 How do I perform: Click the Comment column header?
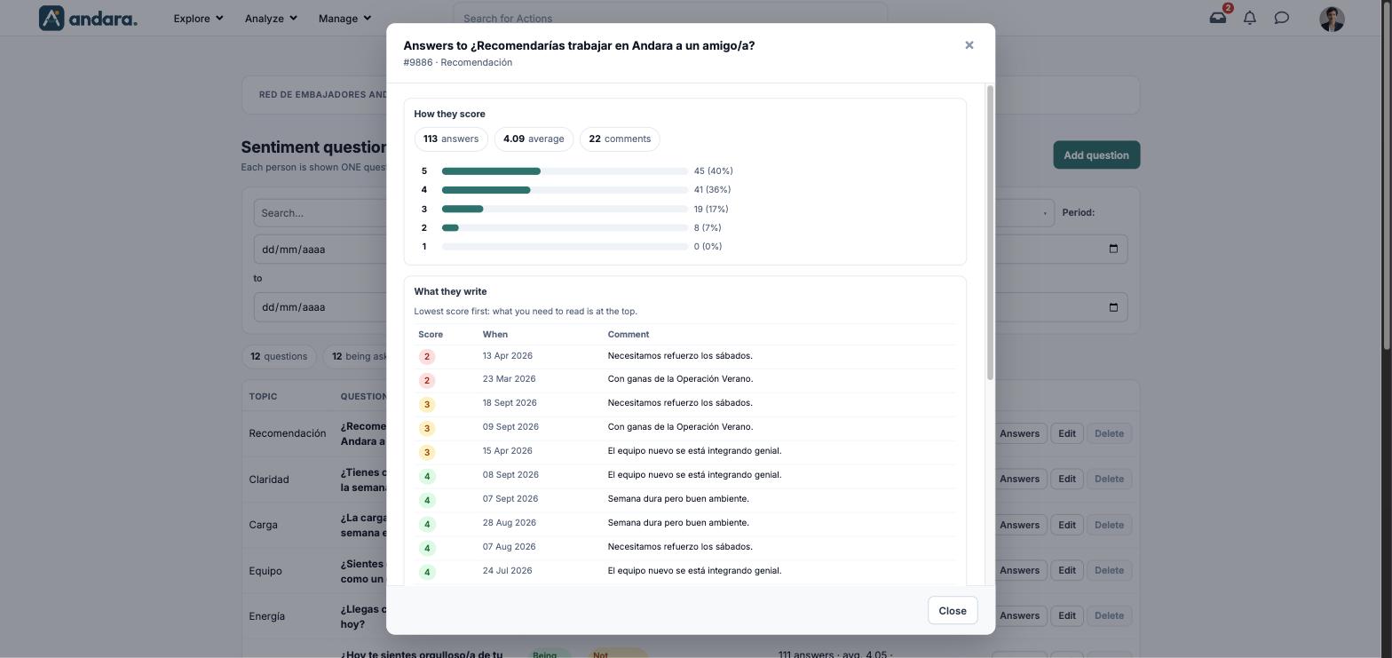pos(629,335)
